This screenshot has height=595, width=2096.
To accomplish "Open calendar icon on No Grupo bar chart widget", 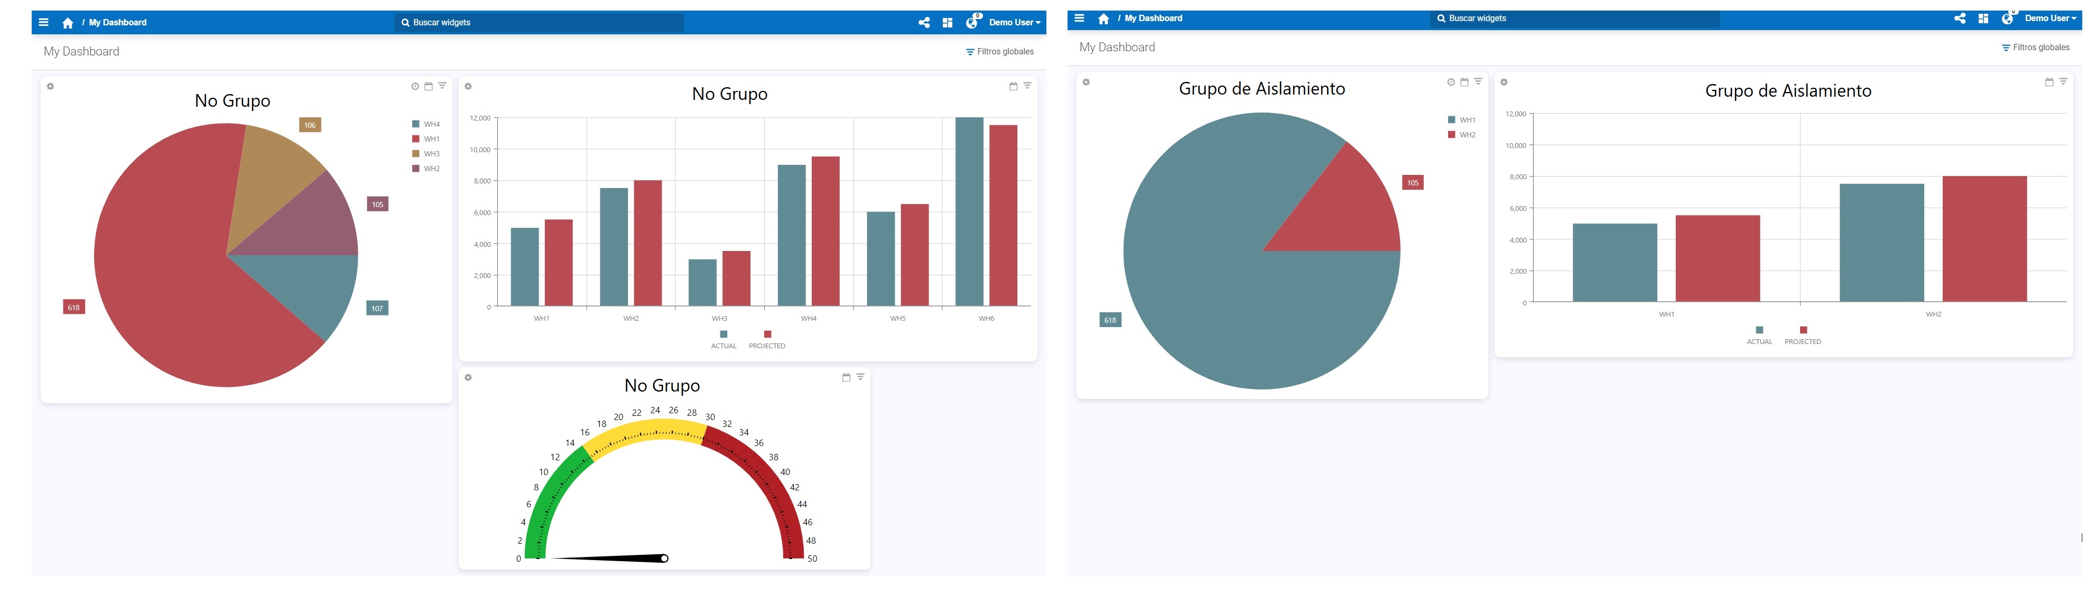I will click(x=1013, y=86).
